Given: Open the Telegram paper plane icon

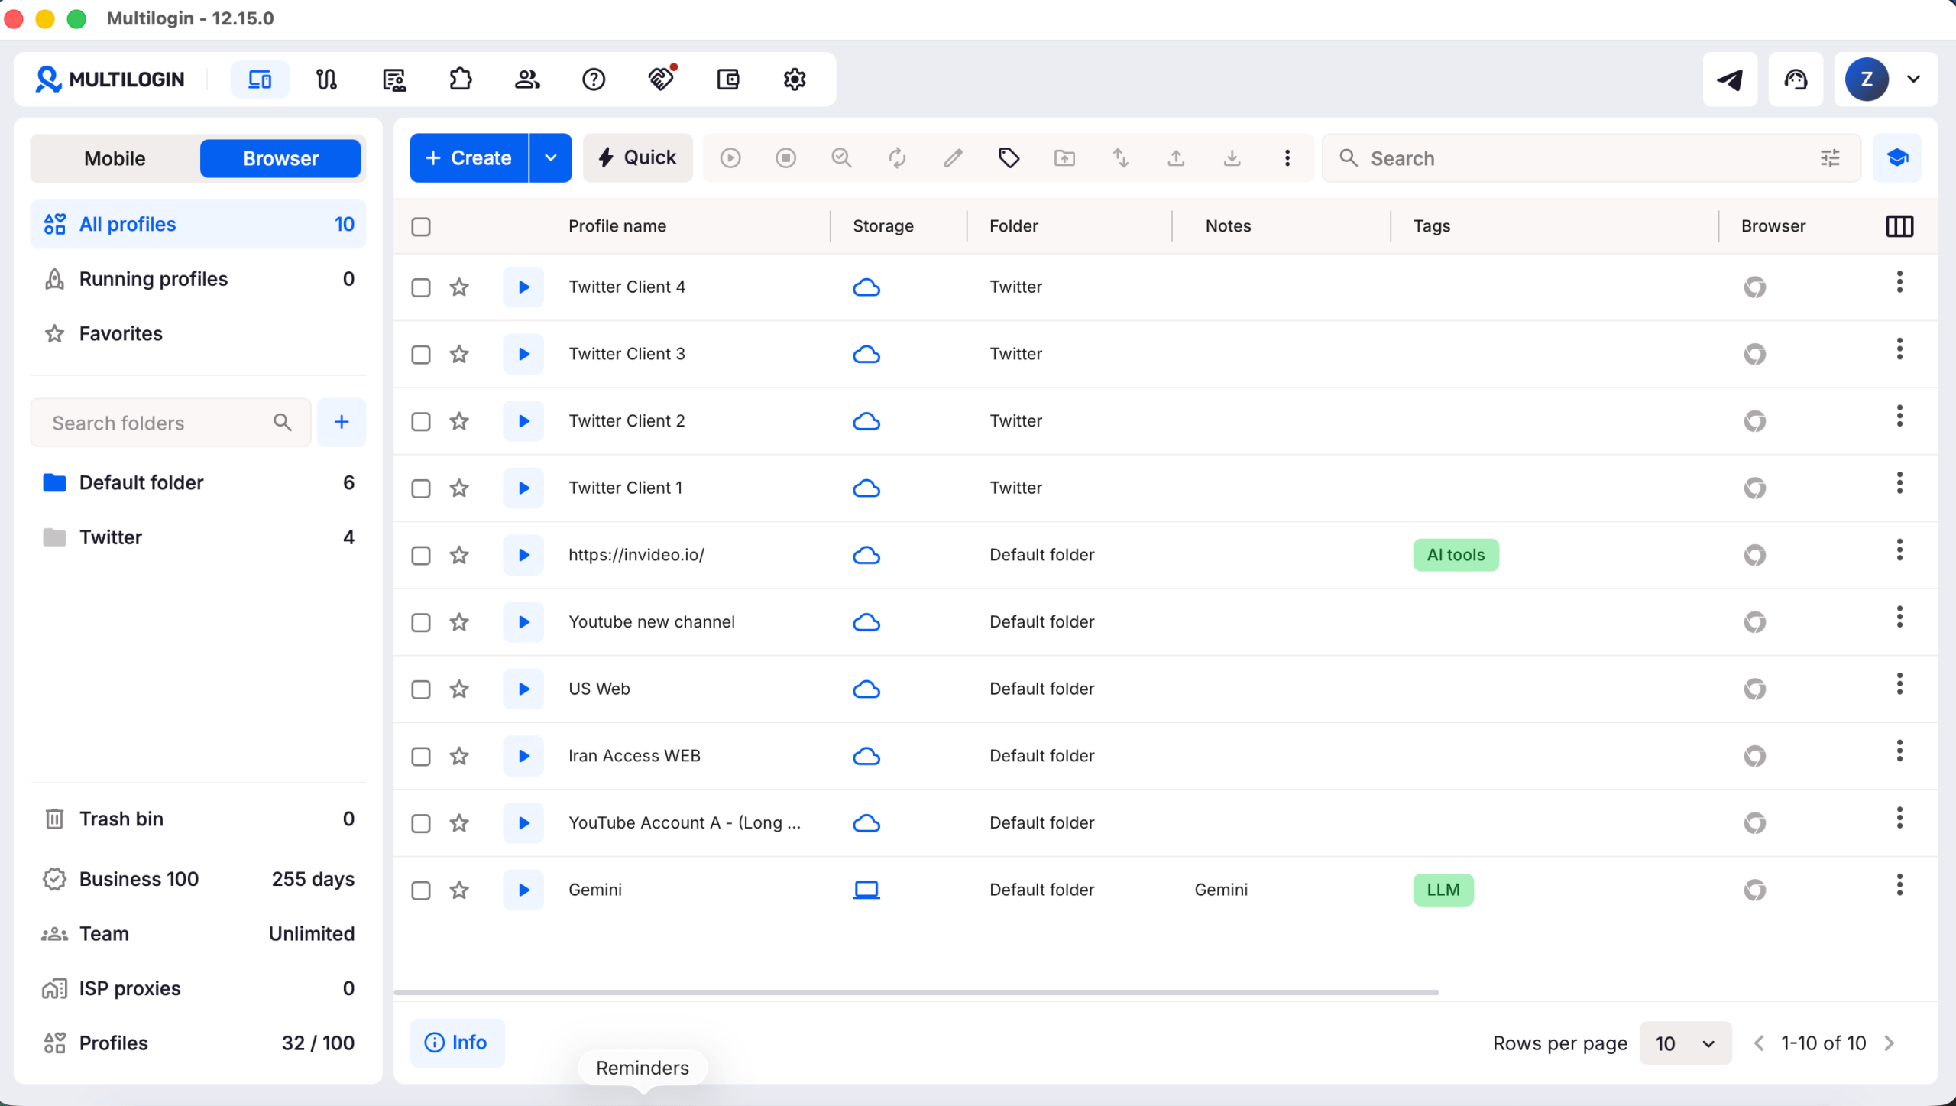Looking at the screenshot, I should pyautogui.click(x=1730, y=79).
